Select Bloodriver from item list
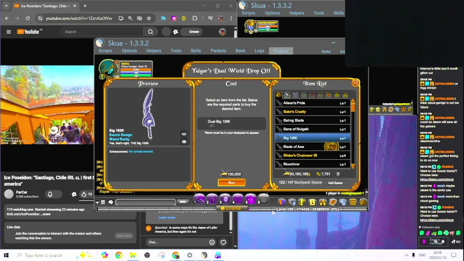464x261 pixels. pyautogui.click(x=312, y=164)
